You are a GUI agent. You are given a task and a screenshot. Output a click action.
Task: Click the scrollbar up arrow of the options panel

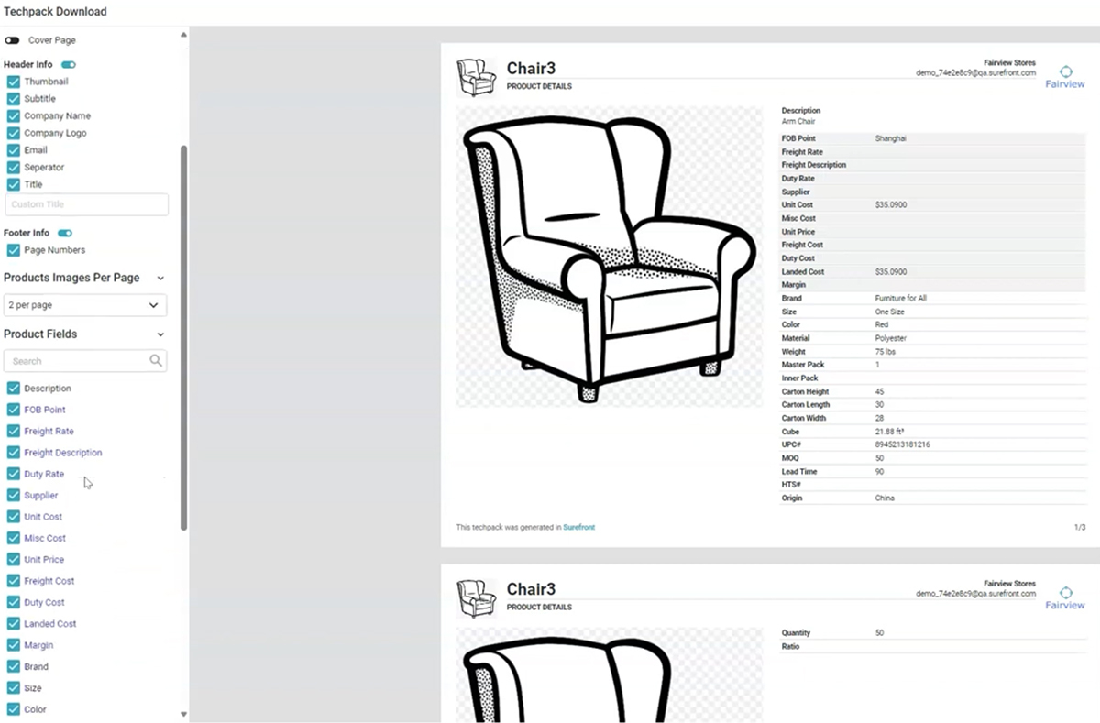pos(183,33)
